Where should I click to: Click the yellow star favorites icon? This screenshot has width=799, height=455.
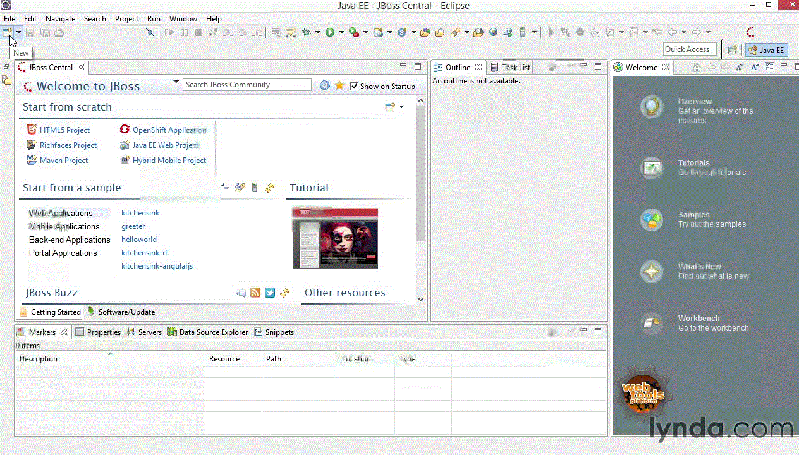[339, 85]
